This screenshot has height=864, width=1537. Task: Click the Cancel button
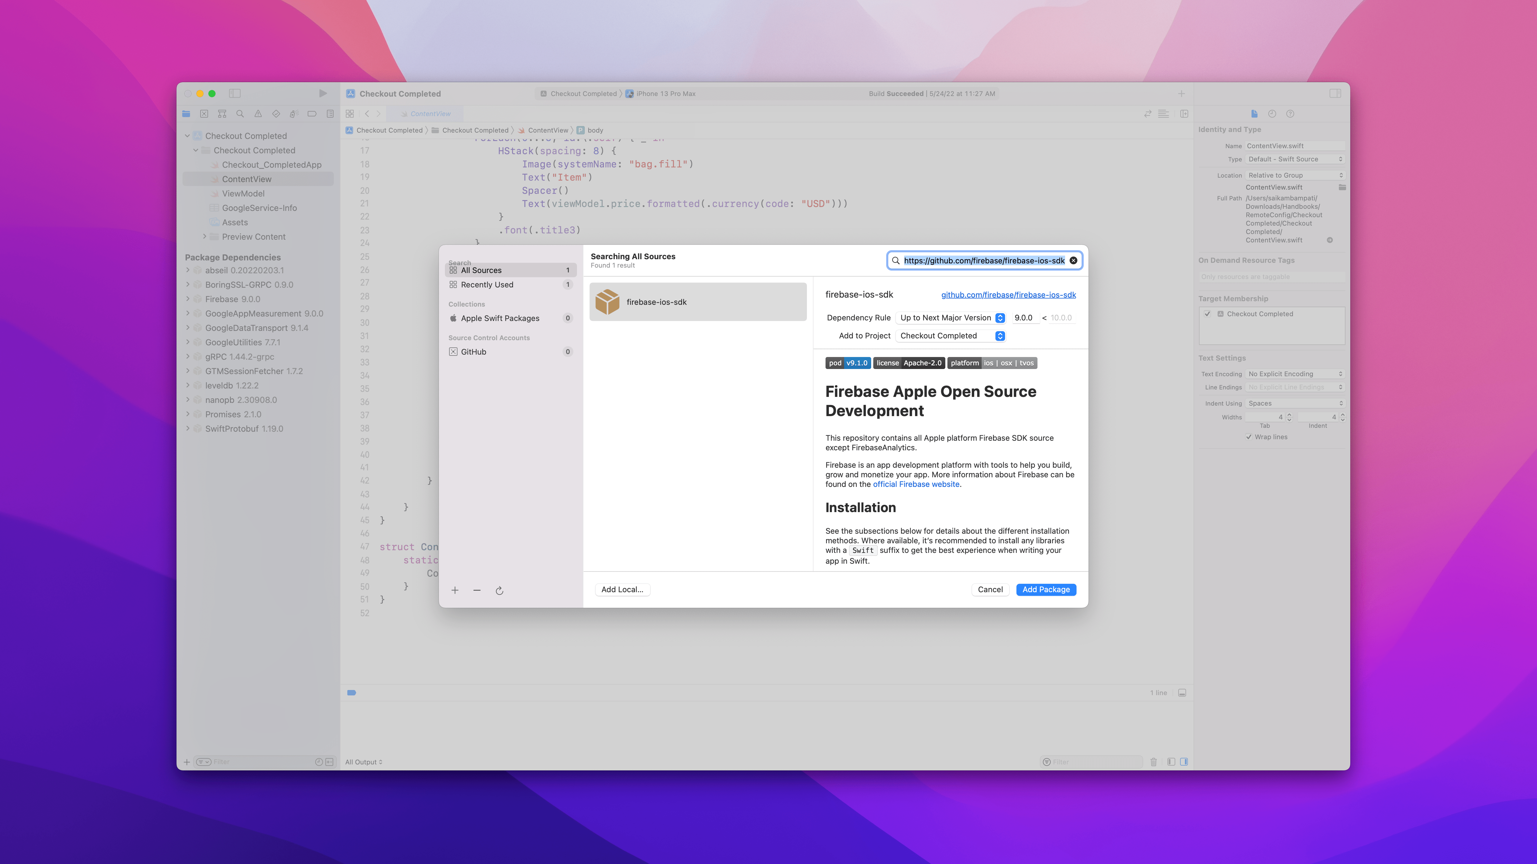990,590
